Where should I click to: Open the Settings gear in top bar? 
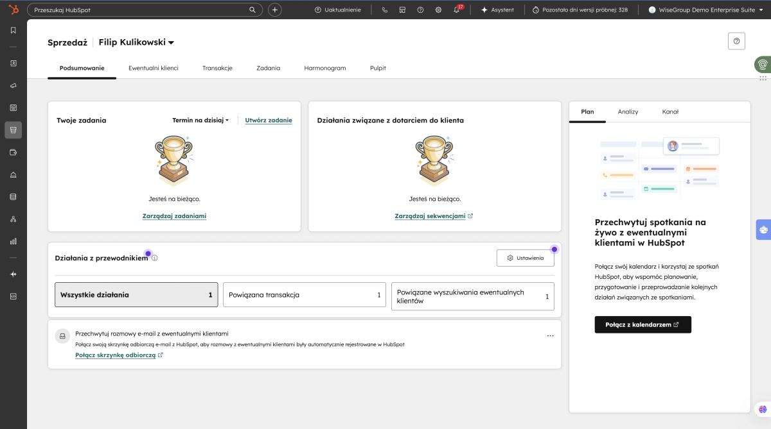pos(438,10)
